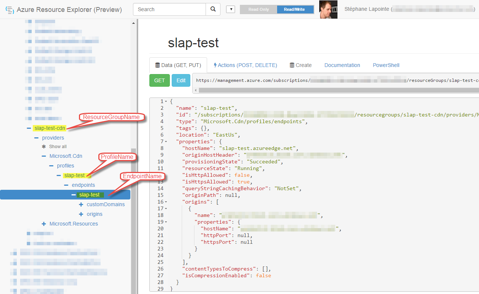Open the Actions (POST, DELETE) tab

click(x=245, y=65)
